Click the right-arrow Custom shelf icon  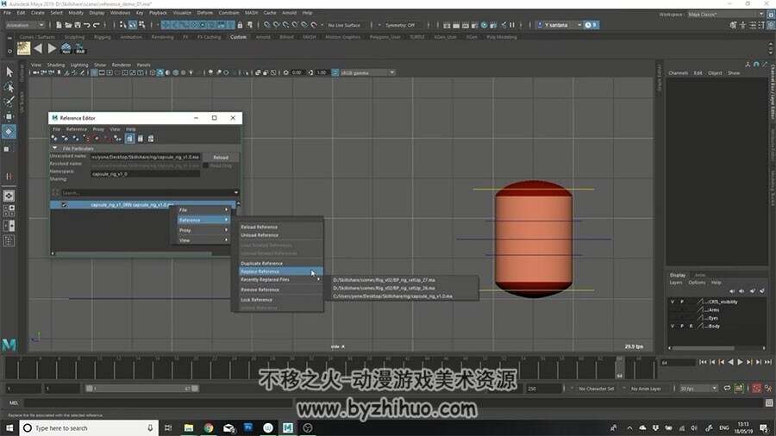coord(52,48)
